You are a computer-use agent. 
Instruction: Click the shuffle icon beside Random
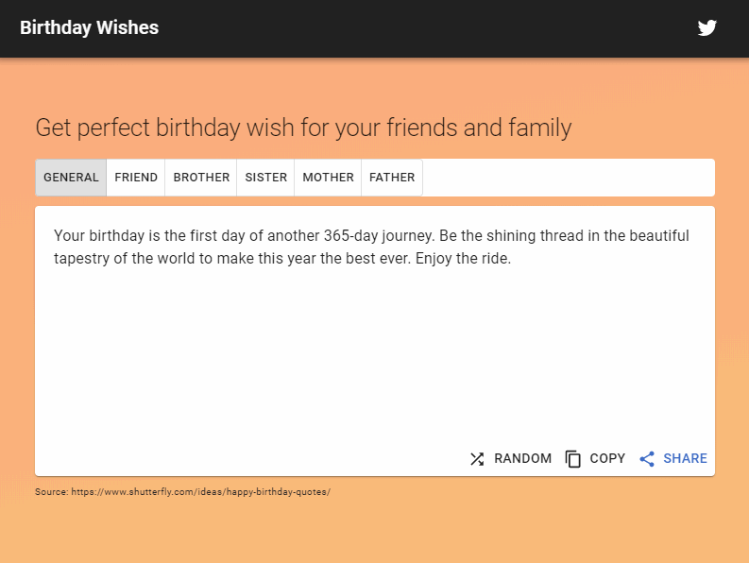[477, 459]
